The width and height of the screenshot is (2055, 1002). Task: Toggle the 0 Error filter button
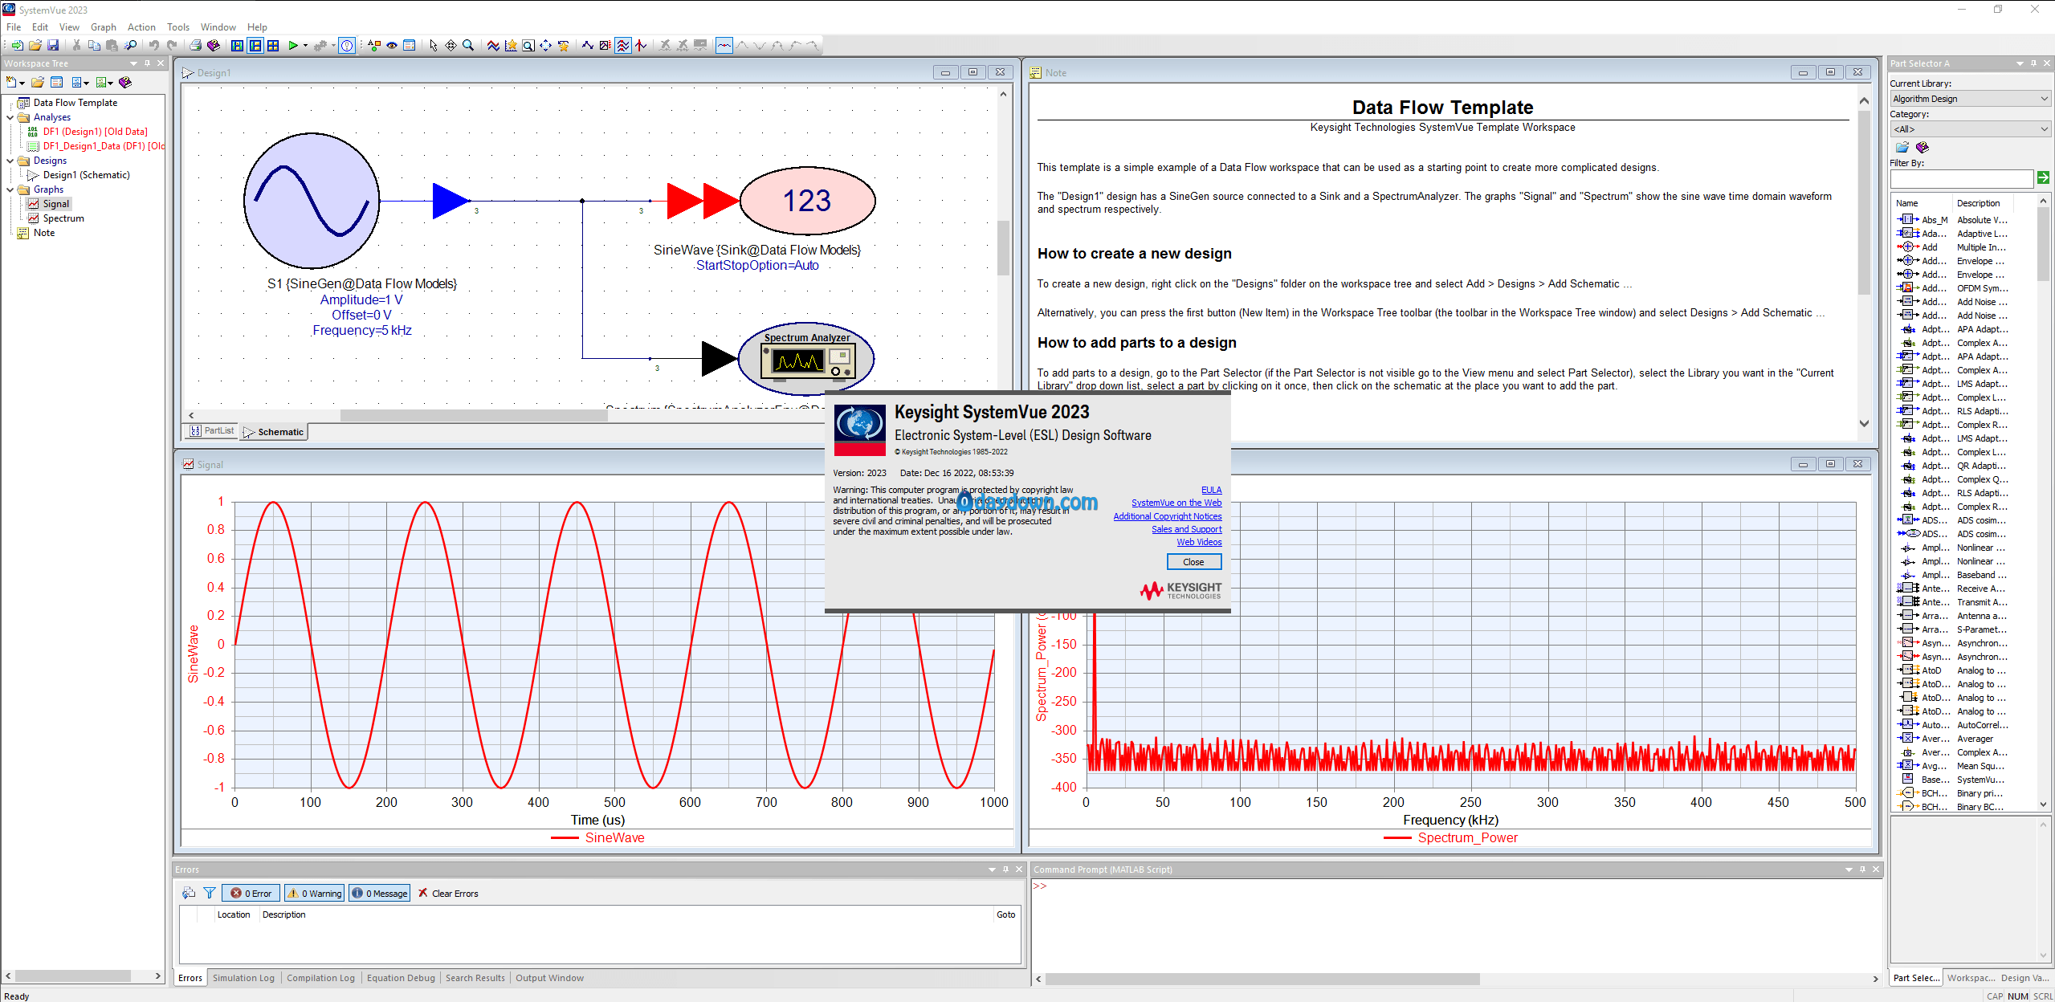point(251,893)
